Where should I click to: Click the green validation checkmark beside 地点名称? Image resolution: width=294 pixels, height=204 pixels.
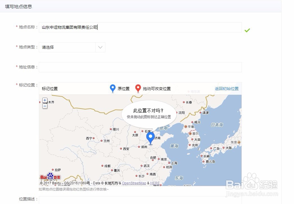pyautogui.click(x=247, y=30)
